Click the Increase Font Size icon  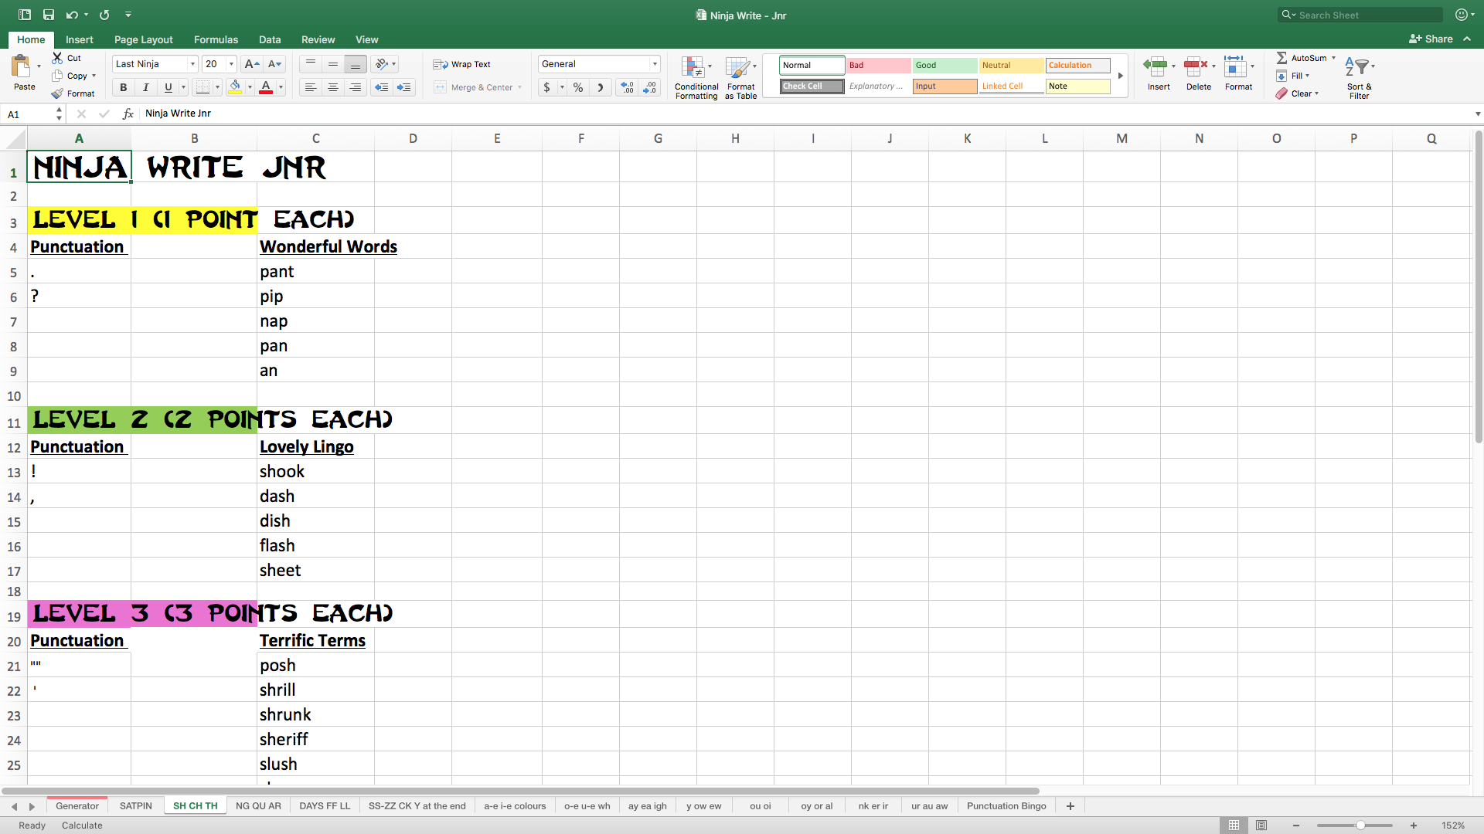point(251,64)
